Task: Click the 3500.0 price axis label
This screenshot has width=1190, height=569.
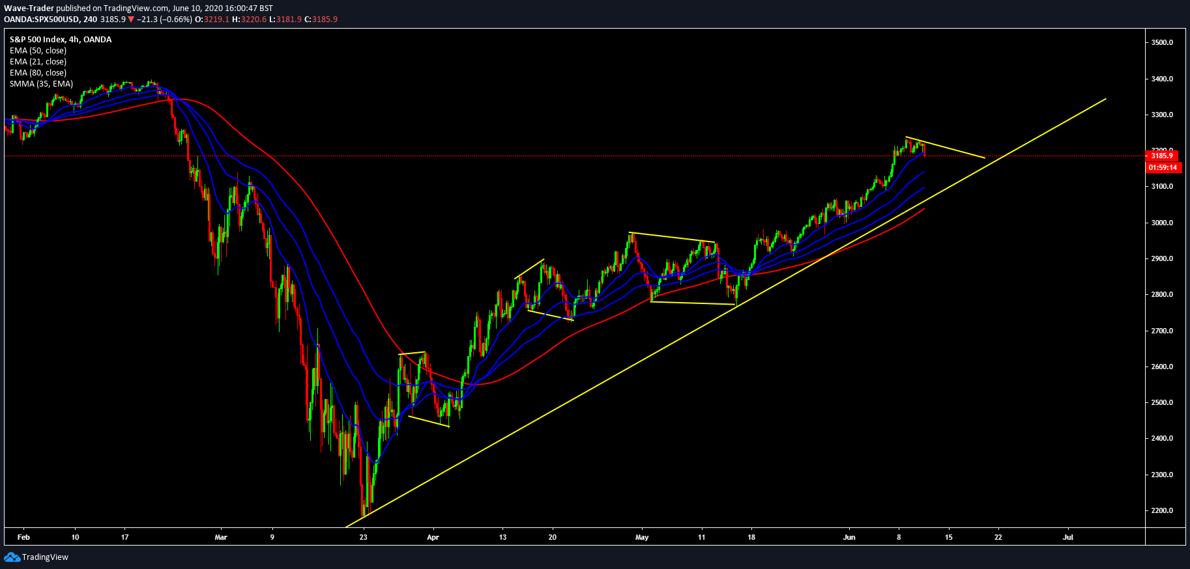Action: pos(1162,42)
